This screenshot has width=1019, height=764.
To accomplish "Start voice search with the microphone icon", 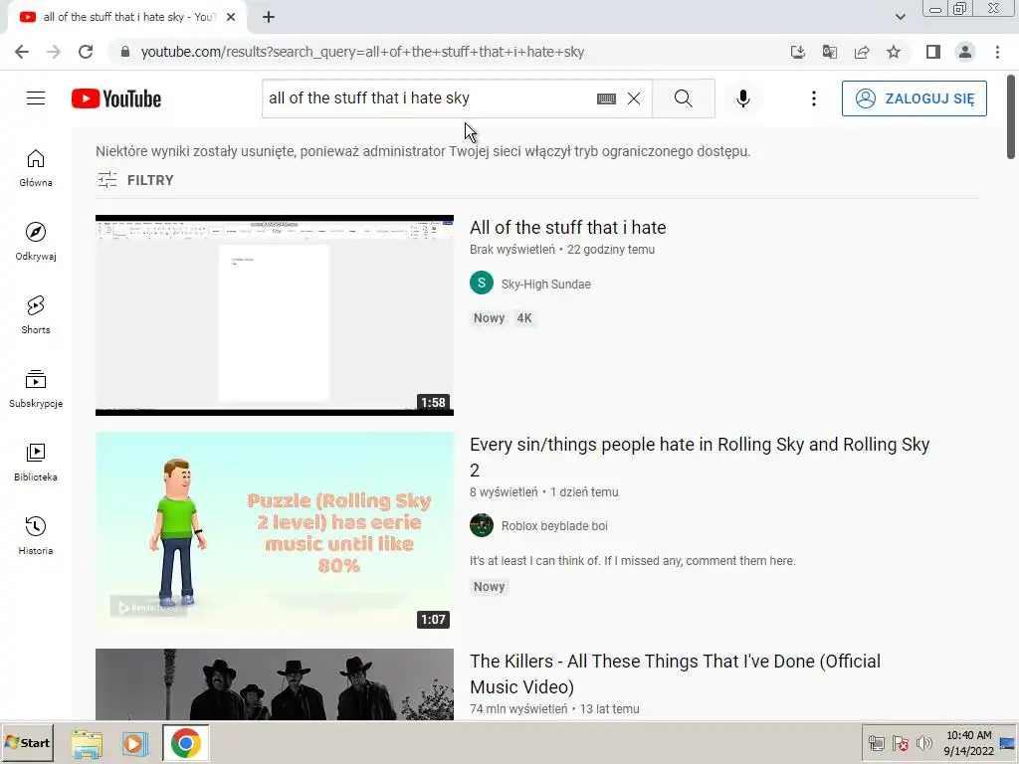I will (742, 98).
